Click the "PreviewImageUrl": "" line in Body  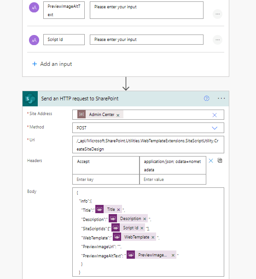pos(101,247)
